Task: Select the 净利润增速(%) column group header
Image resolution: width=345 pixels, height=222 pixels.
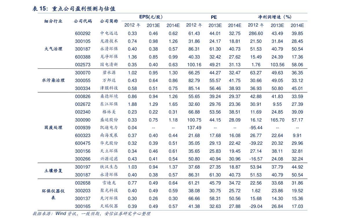Action: point(275,17)
